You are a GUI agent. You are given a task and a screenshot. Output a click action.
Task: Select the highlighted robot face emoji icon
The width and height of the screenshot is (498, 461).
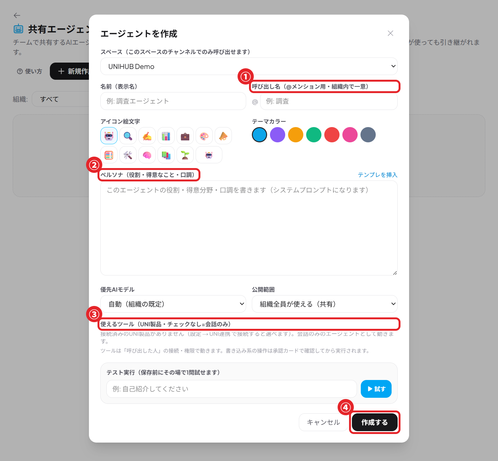(x=109, y=136)
